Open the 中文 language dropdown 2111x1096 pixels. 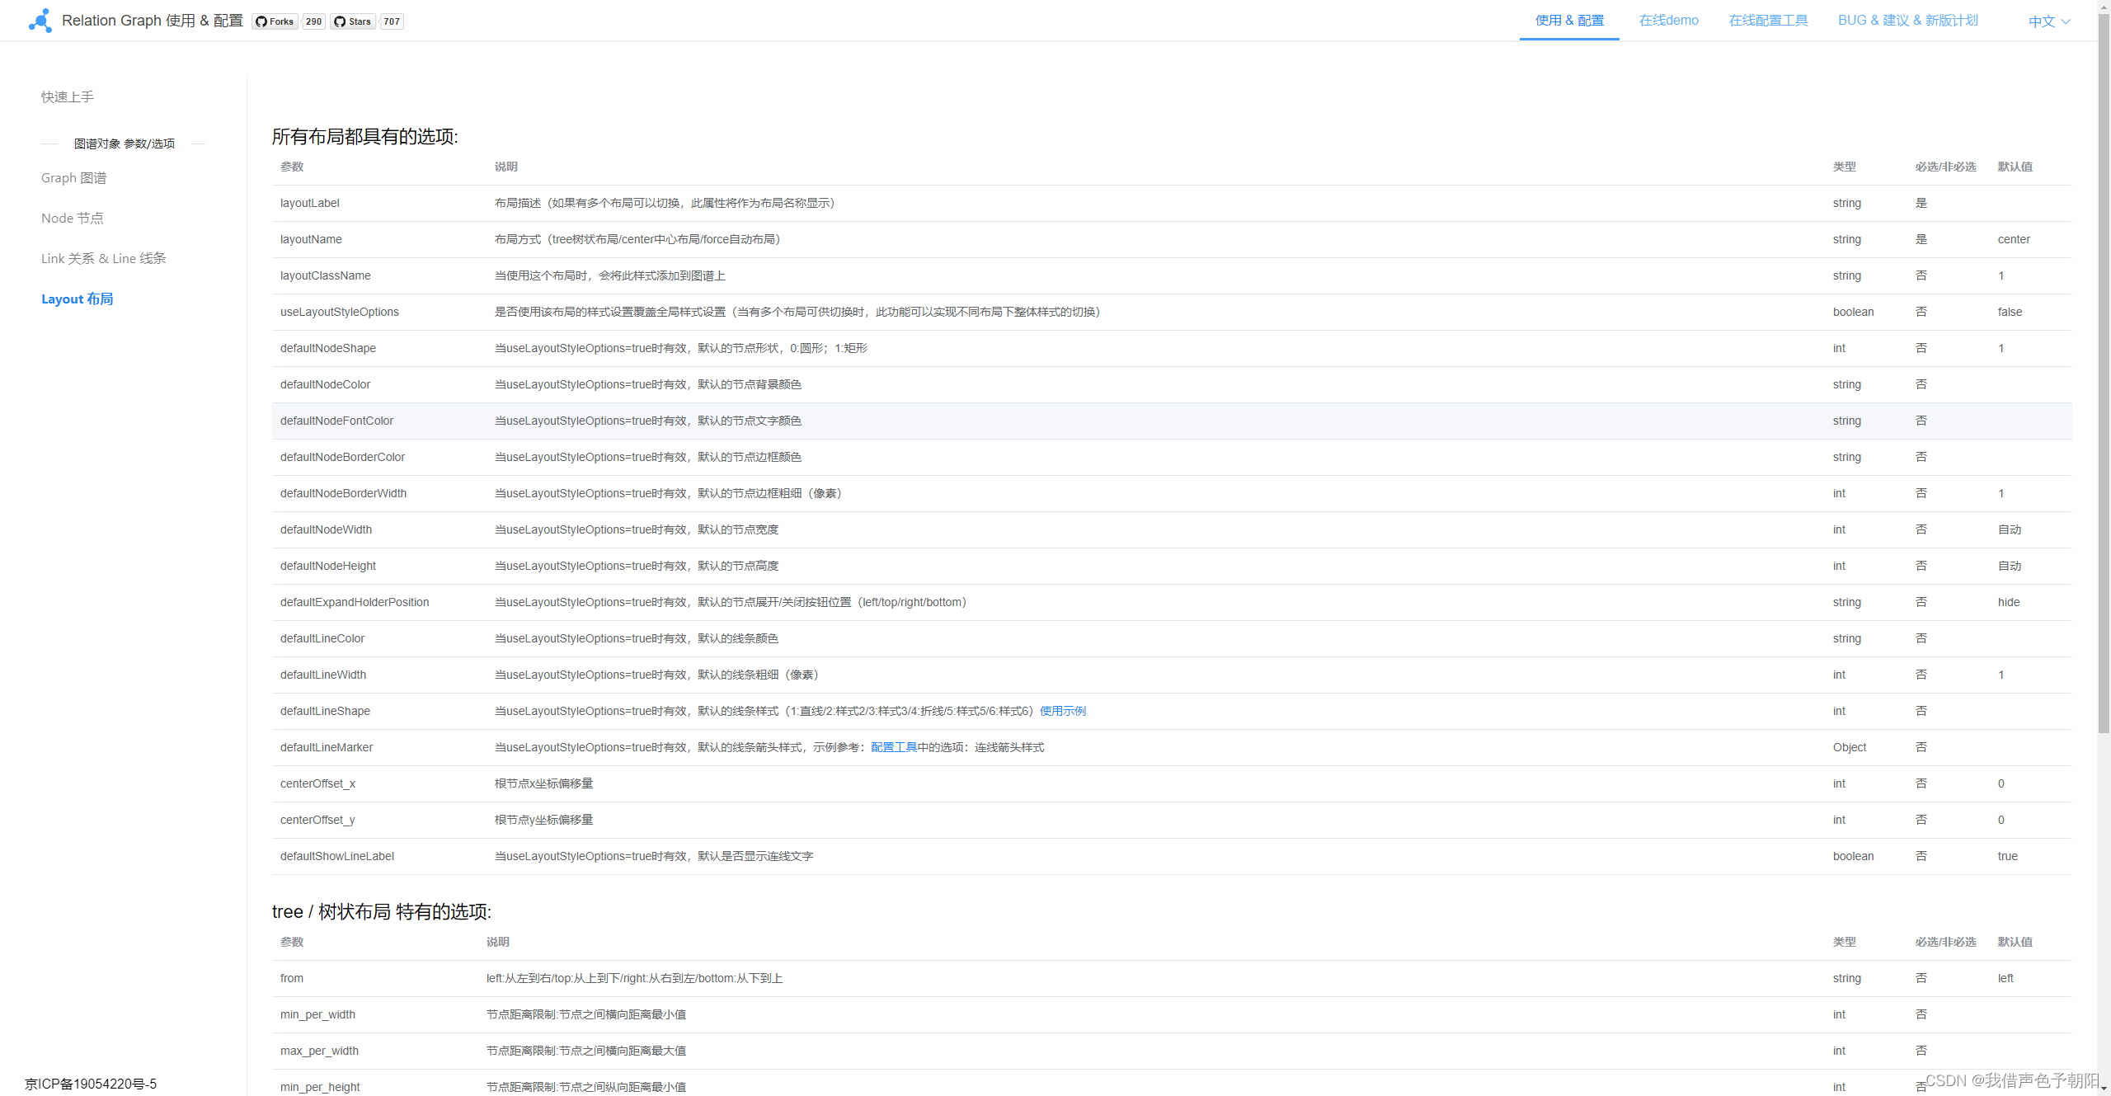point(2048,21)
